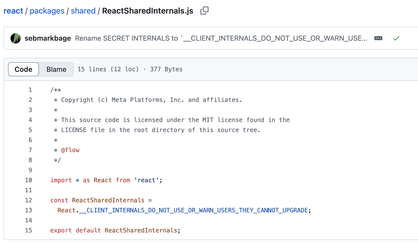Click the 'LICENSE file in the root' line
The height and width of the screenshot is (243, 418).
(157, 130)
